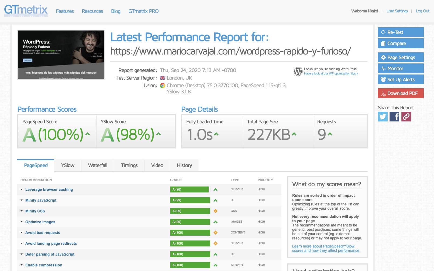This screenshot has width=434, height=271.
Task: Share report via Twitter icon
Action: 383,117
